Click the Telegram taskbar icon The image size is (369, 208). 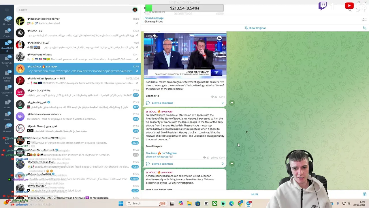coord(248,203)
